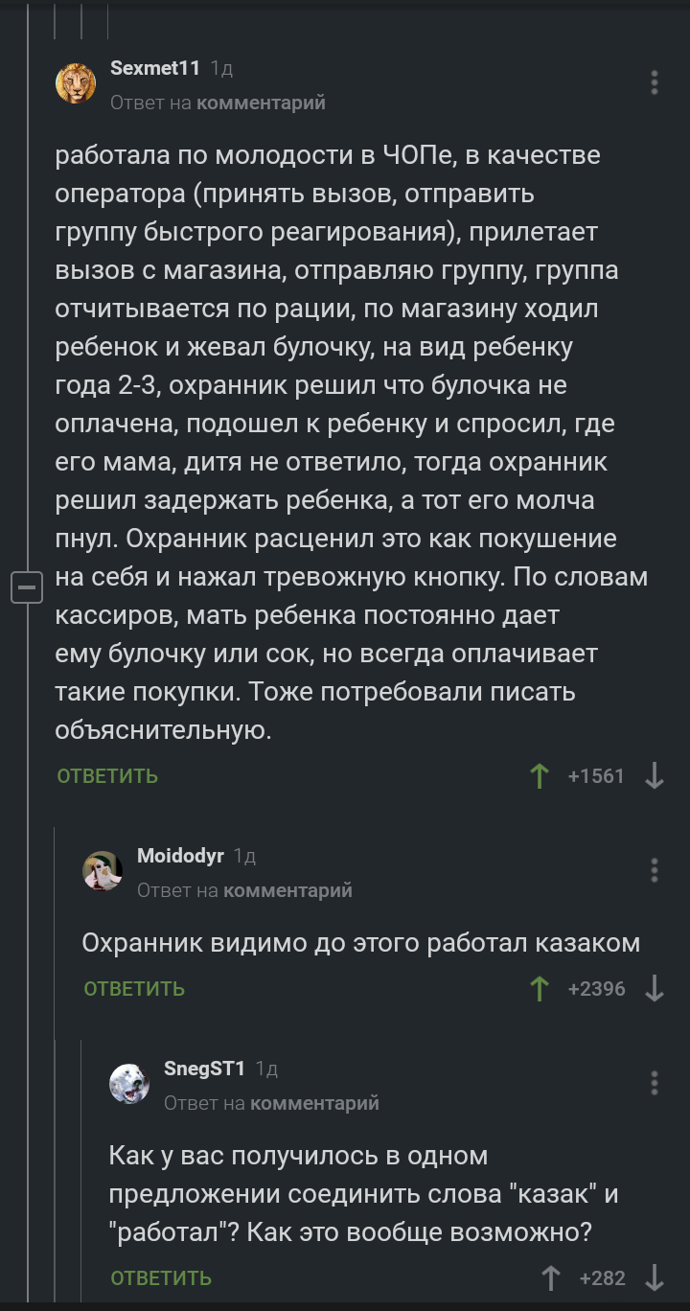Screen dimensions: 690x1311
Task: Open Moidodyr comment's three-dot menu
Action: coord(655,870)
